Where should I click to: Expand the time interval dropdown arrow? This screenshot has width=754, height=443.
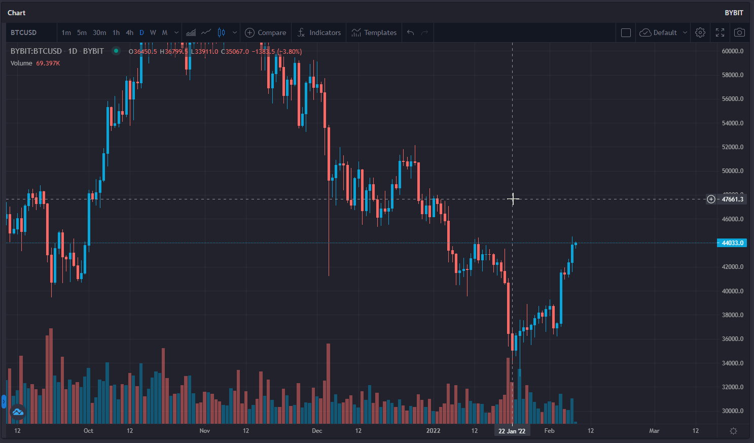coord(176,32)
